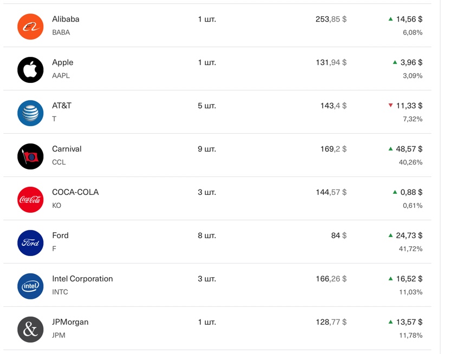
Task: Select the Ford 84 $ position value
Action: click(x=339, y=235)
